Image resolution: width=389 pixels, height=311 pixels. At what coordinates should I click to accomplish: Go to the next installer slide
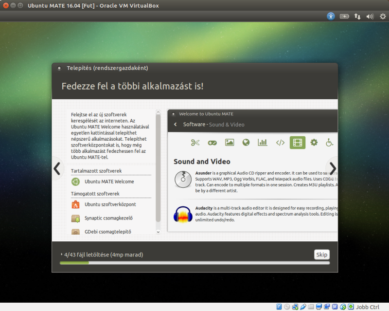tap(333, 168)
